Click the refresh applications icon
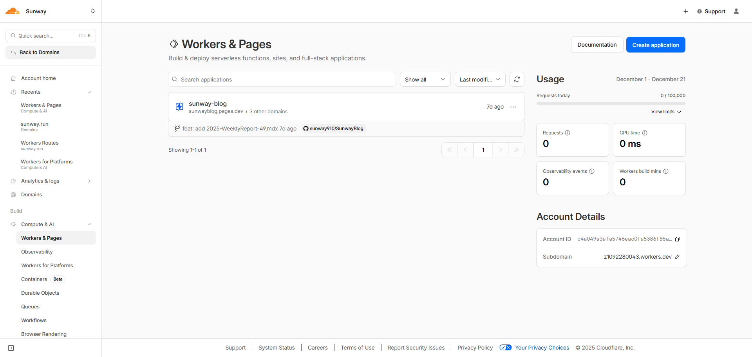 click(x=517, y=79)
